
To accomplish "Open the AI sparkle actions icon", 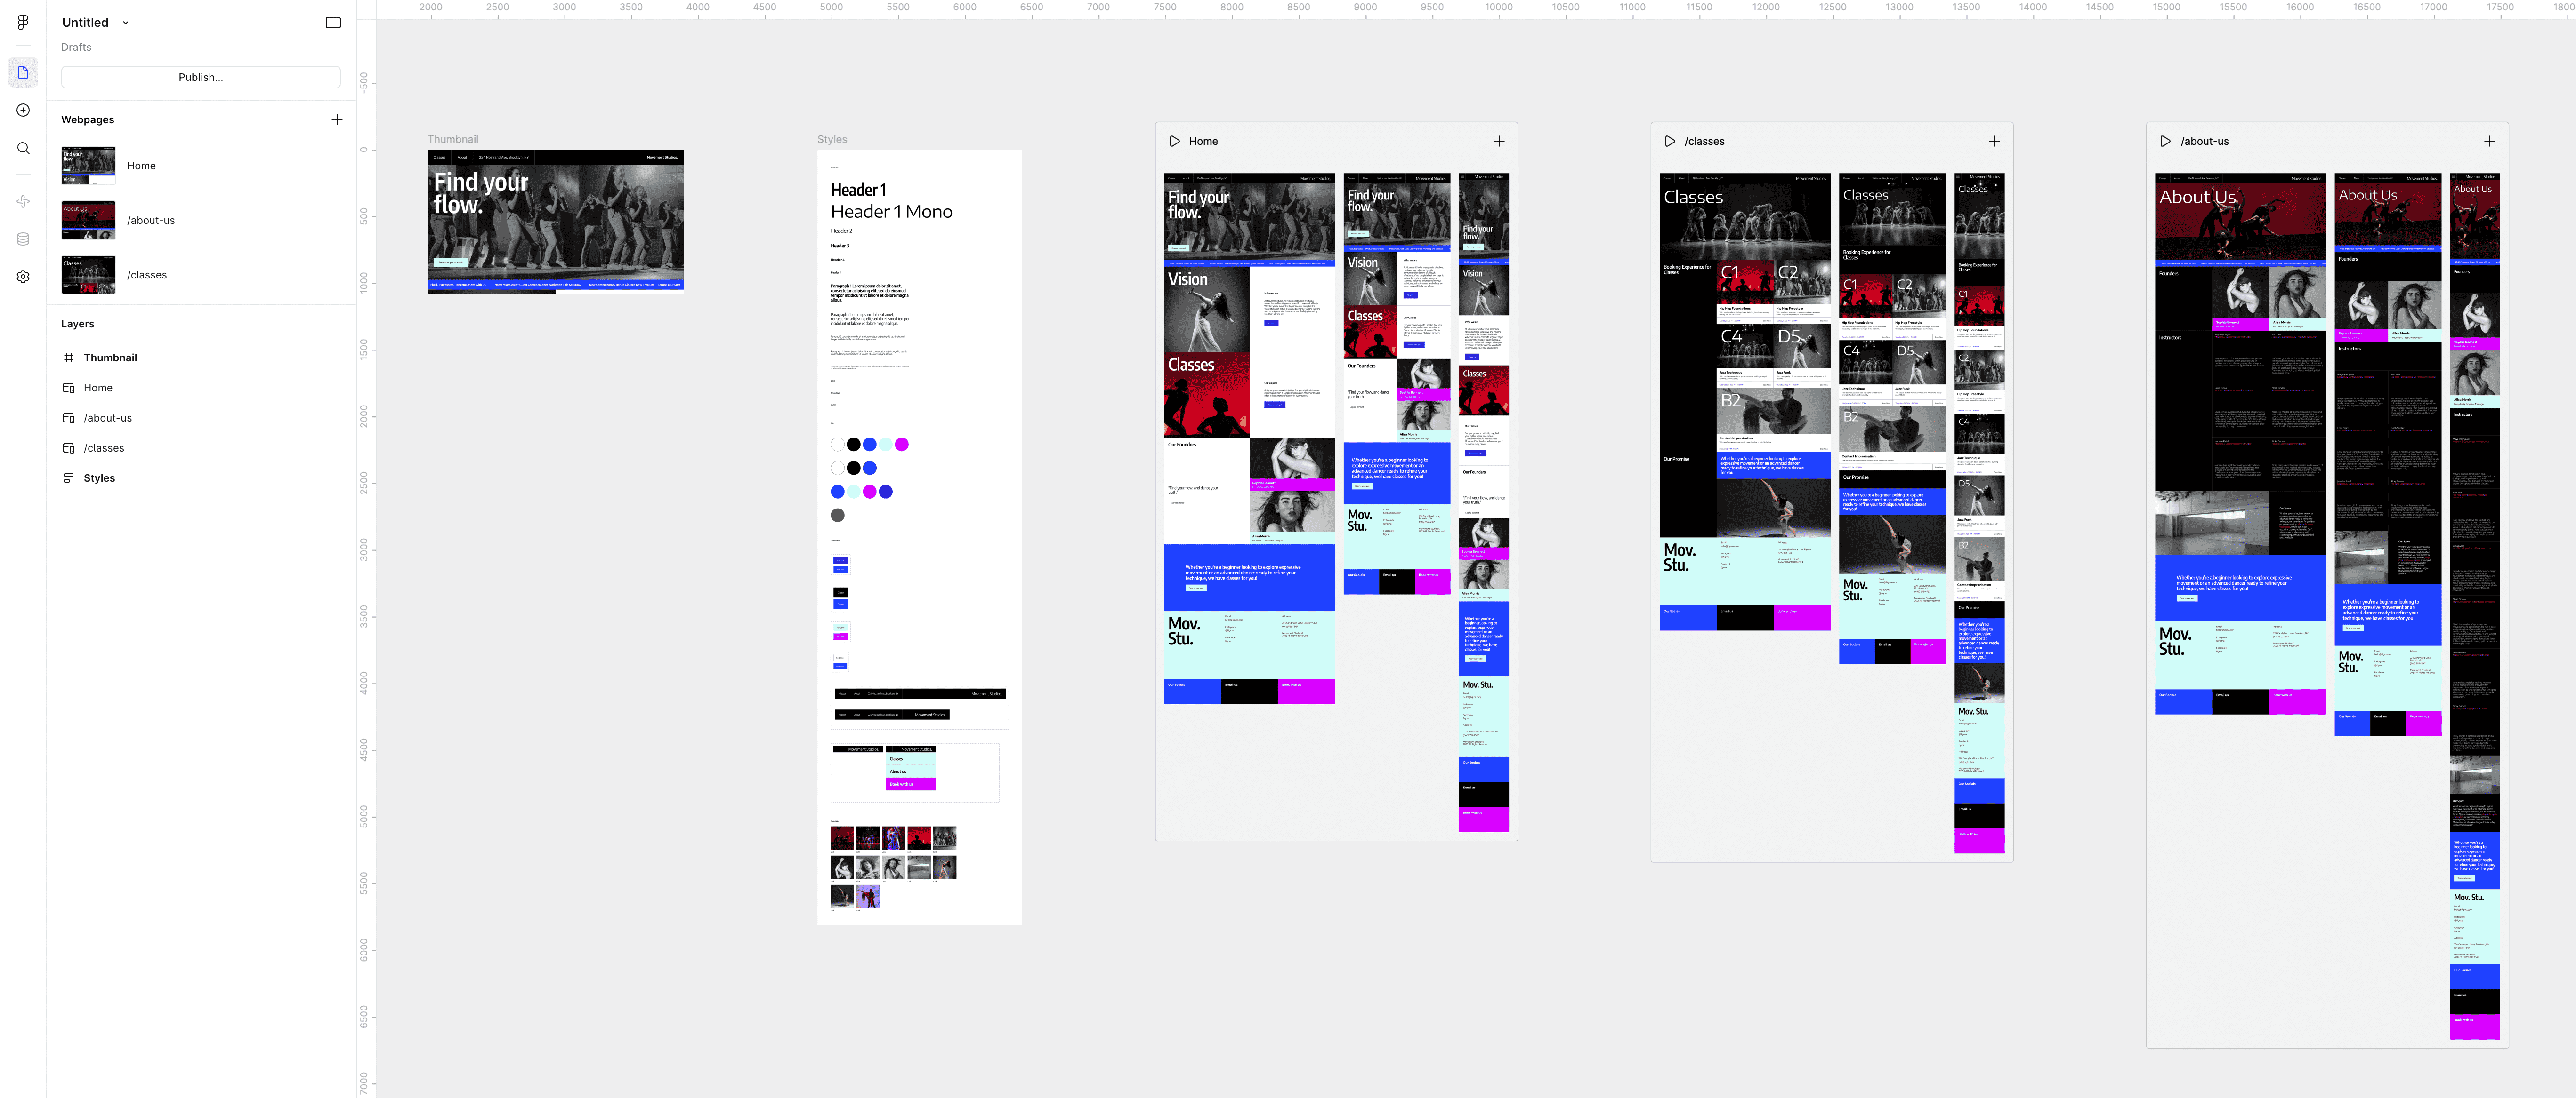I will pos(23,202).
